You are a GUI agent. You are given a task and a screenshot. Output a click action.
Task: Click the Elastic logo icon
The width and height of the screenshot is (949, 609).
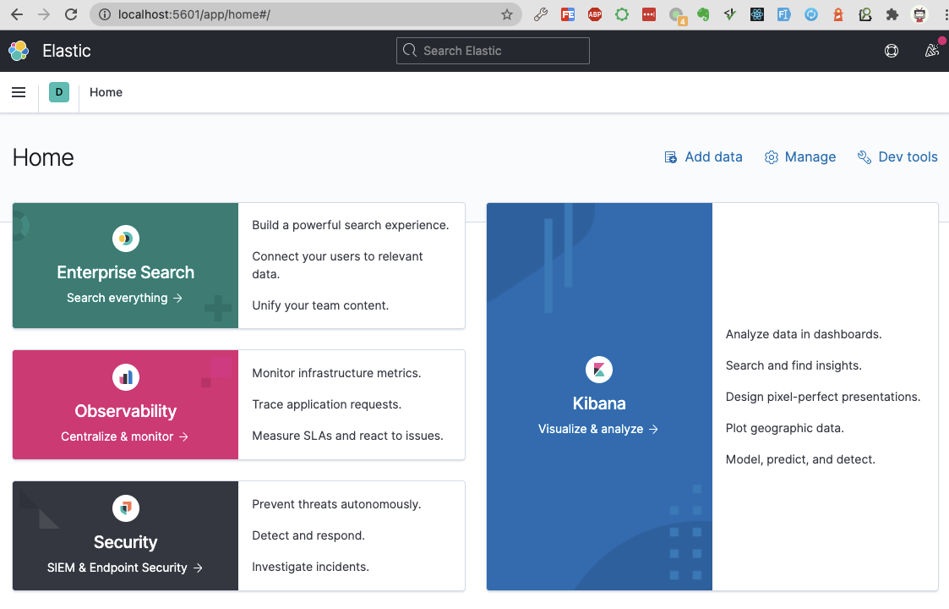click(19, 51)
